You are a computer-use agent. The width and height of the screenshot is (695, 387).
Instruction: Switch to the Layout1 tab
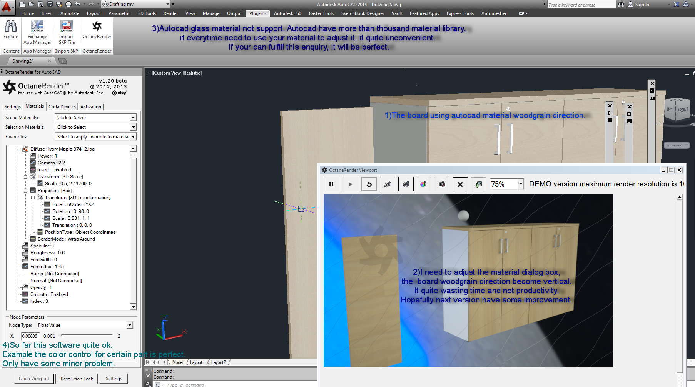197,362
